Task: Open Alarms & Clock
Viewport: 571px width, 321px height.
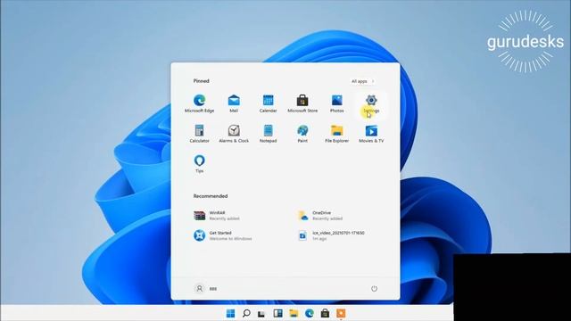Action: [x=234, y=134]
